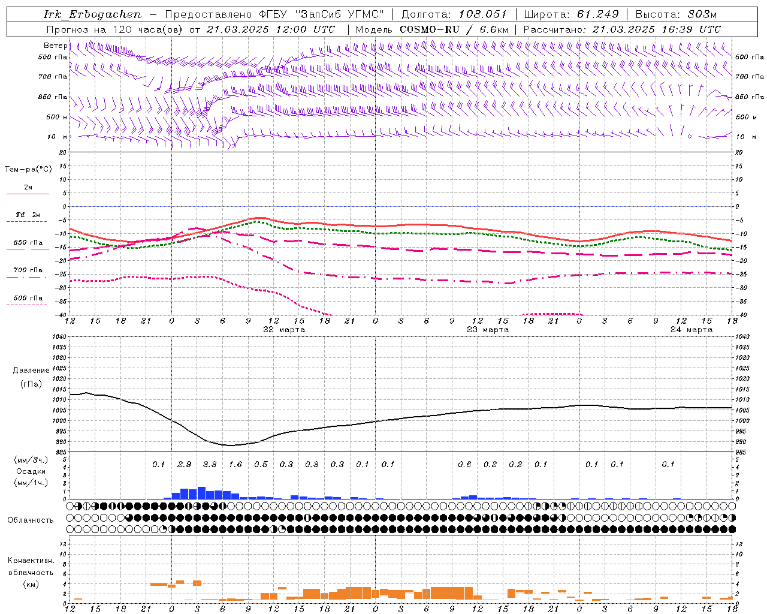767x614 pixels.
Task: Click the 'Облачность' cloud cover label
Action: pos(31,520)
